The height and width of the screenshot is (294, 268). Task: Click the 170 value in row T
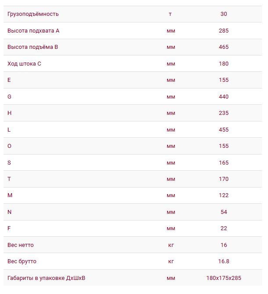coord(224,179)
